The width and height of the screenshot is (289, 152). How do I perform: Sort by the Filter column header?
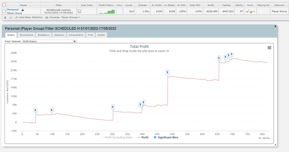click(x=59, y=5)
